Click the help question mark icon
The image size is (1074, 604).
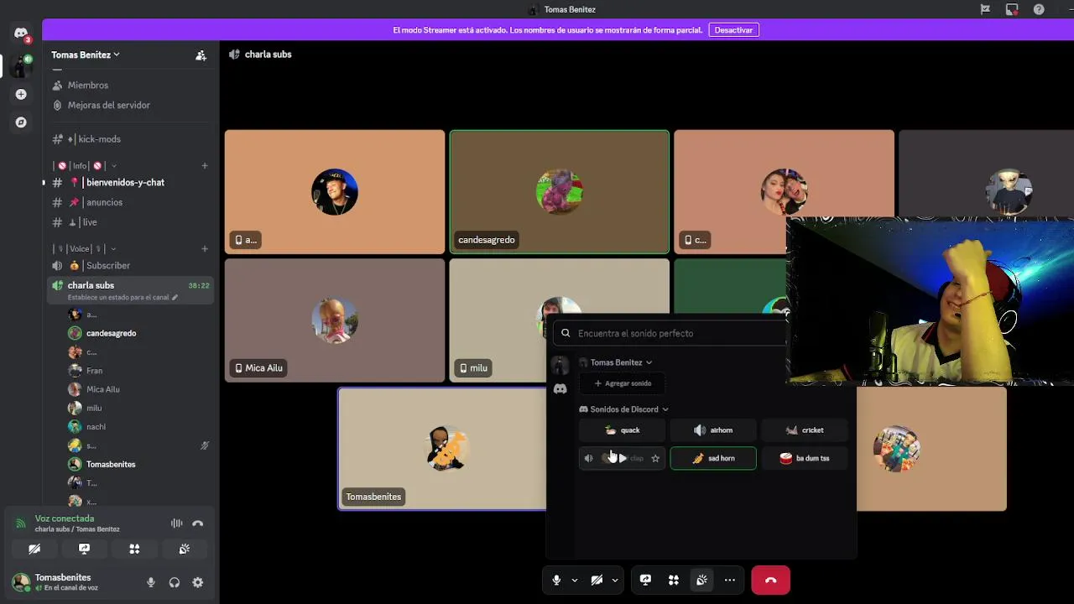pos(1039,9)
